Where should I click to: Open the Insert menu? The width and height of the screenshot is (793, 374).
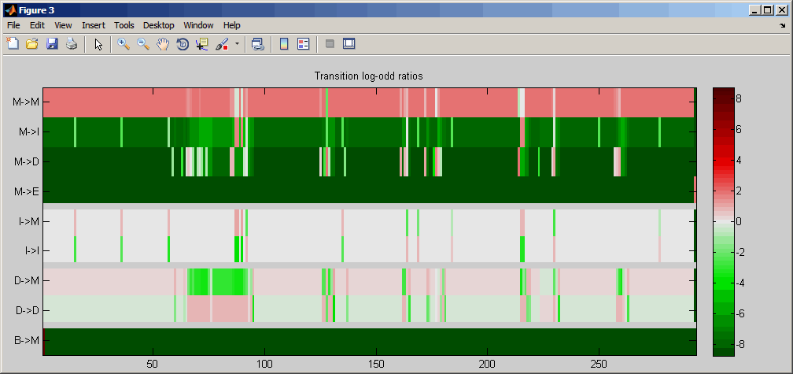pos(93,25)
